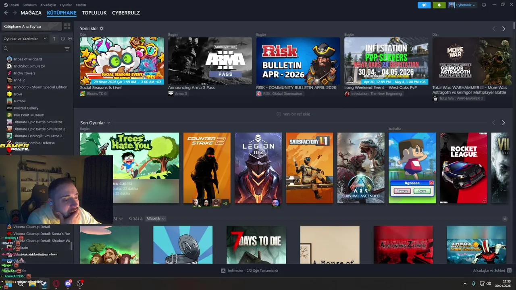The width and height of the screenshot is (516, 290).
Task: Switch to Big Picture monitor icon
Action: (484, 5)
